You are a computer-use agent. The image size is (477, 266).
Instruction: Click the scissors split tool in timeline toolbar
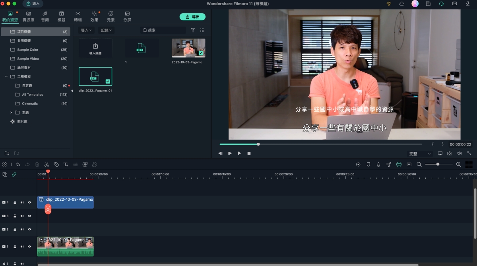click(47, 164)
